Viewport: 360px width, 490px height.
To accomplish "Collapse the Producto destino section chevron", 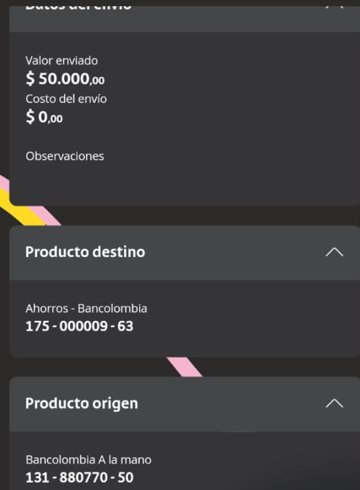I will click(334, 252).
